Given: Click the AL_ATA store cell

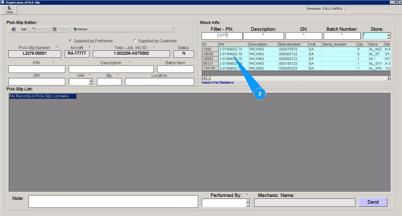Looking at the screenshot, I should point(376,68).
